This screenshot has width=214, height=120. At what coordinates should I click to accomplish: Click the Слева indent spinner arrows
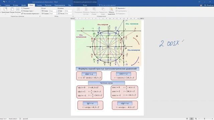pos(57,11)
